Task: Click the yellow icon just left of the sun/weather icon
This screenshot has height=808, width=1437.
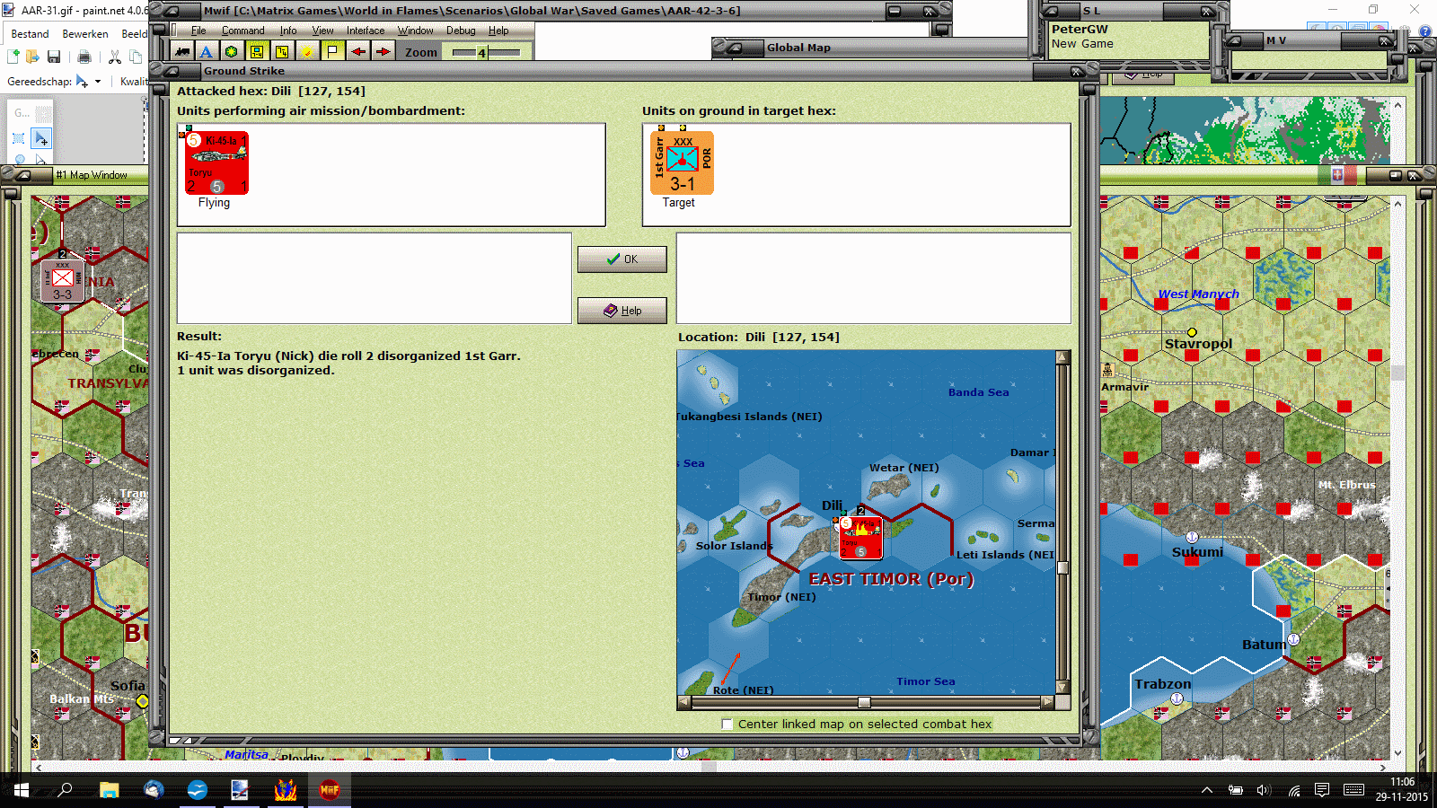Action: click(x=282, y=51)
